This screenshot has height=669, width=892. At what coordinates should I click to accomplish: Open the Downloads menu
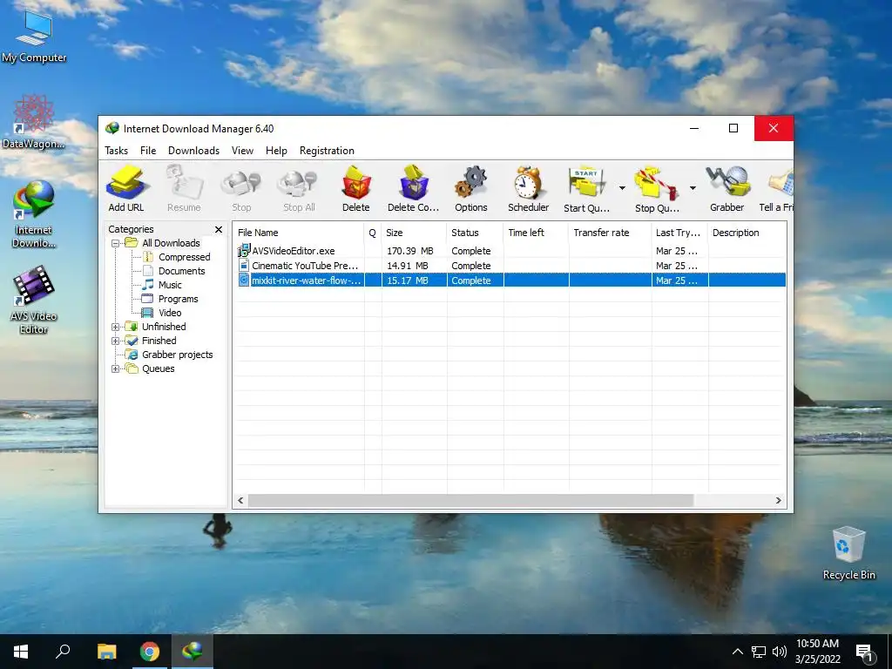point(193,151)
